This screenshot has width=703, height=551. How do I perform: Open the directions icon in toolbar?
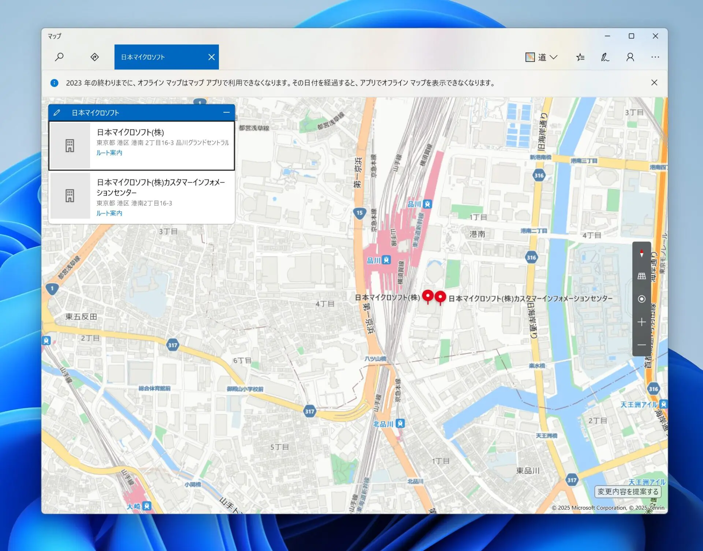(x=94, y=57)
